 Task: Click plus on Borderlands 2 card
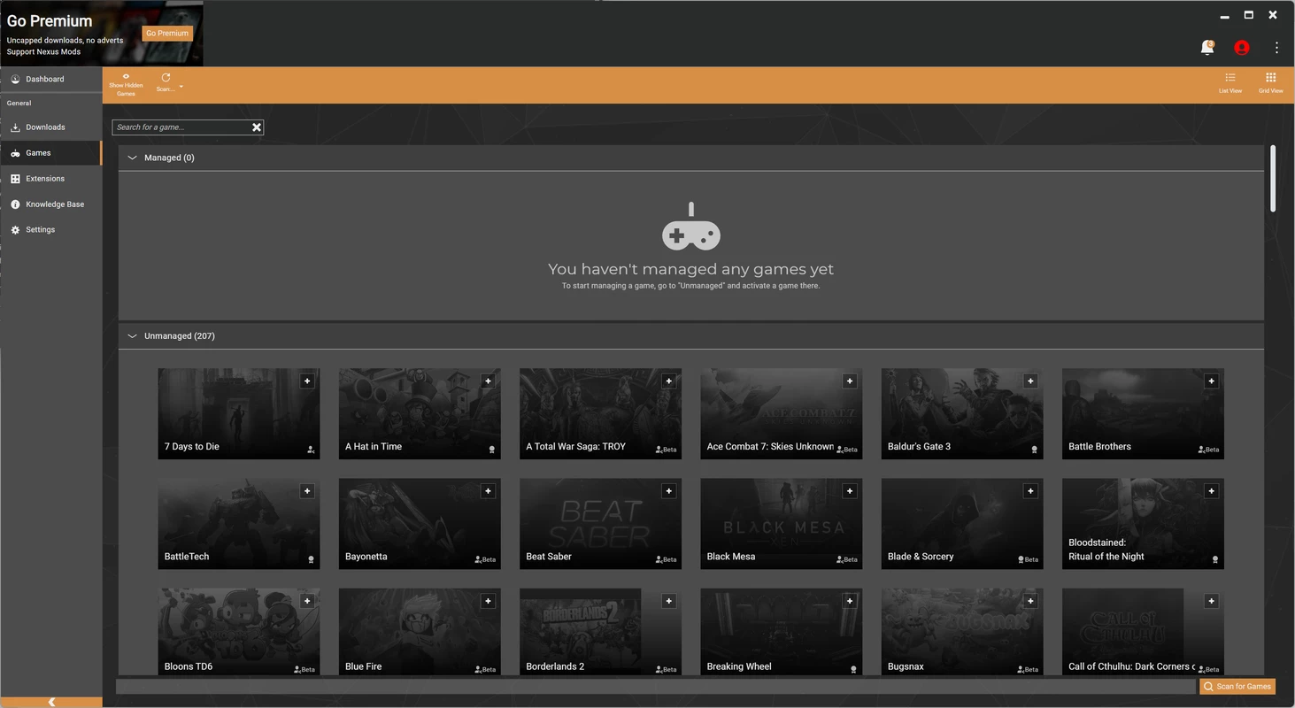[668, 601]
